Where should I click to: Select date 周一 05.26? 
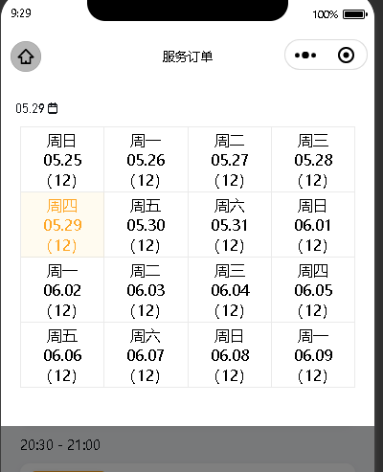tap(146, 159)
